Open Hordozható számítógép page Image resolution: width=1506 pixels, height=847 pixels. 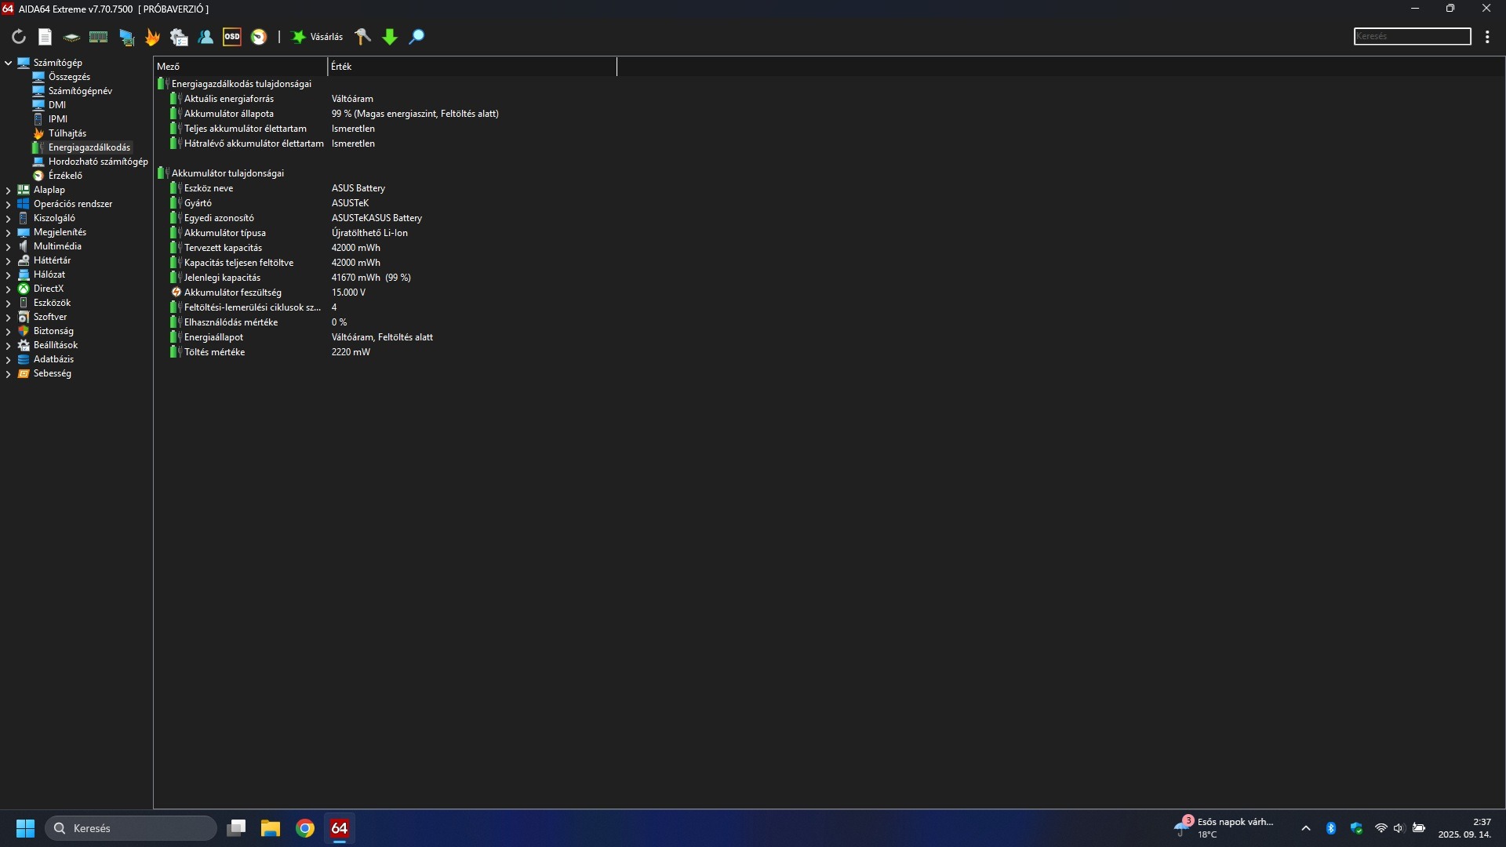98,162
